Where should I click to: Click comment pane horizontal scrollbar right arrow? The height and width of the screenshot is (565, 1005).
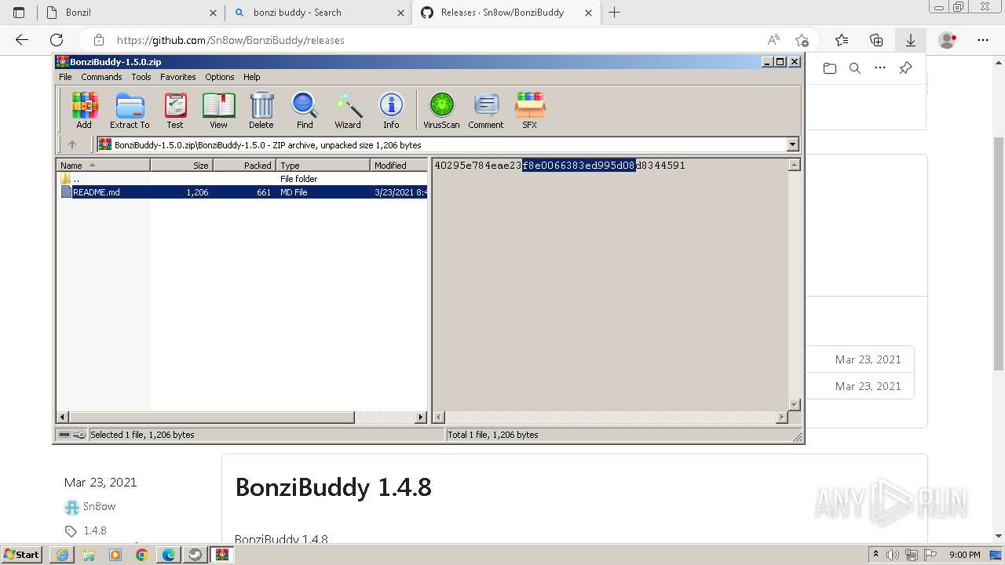(x=781, y=417)
